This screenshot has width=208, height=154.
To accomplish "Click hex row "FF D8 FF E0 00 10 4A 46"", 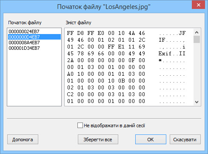I will click(x=106, y=33).
